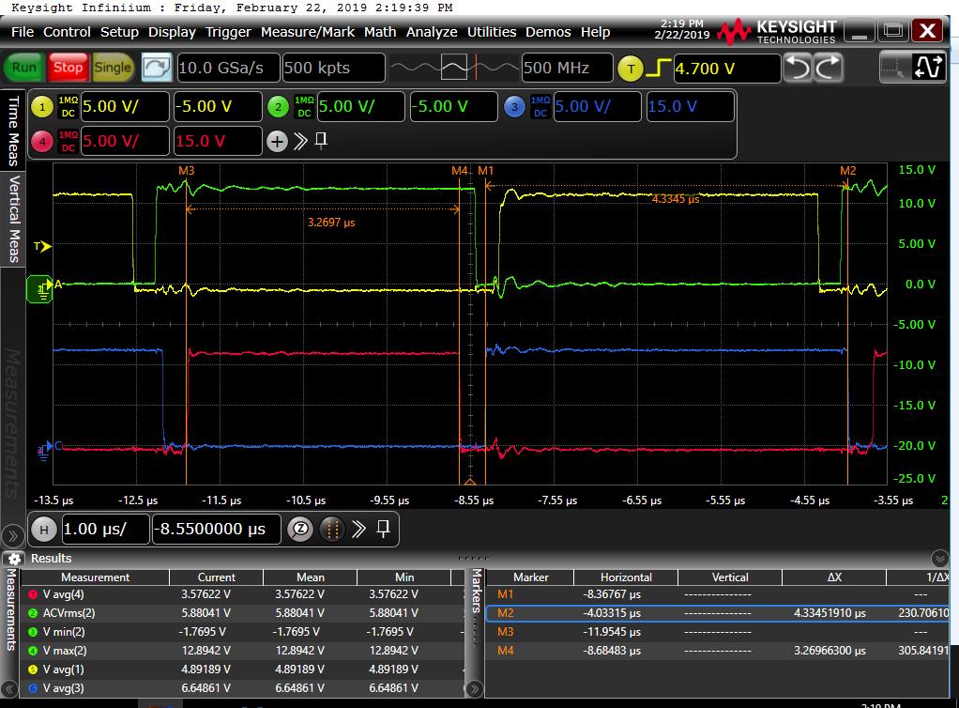Click the 500 MHz bandwidth field
The height and width of the screenshot is (708, 959).
567,68
